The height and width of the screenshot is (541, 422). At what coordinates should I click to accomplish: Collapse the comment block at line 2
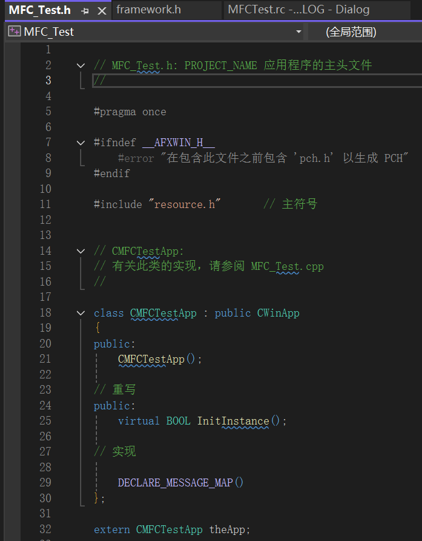tap(81, 66)
